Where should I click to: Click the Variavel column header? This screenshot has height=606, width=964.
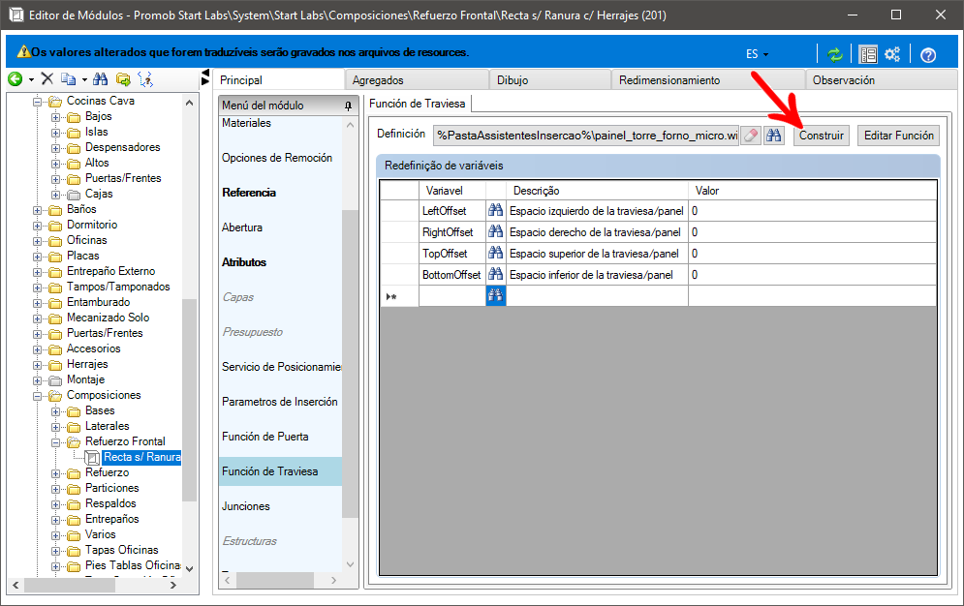[451, 191]
